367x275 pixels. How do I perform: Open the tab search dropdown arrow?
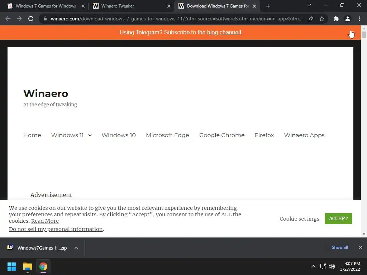point(309,5)
